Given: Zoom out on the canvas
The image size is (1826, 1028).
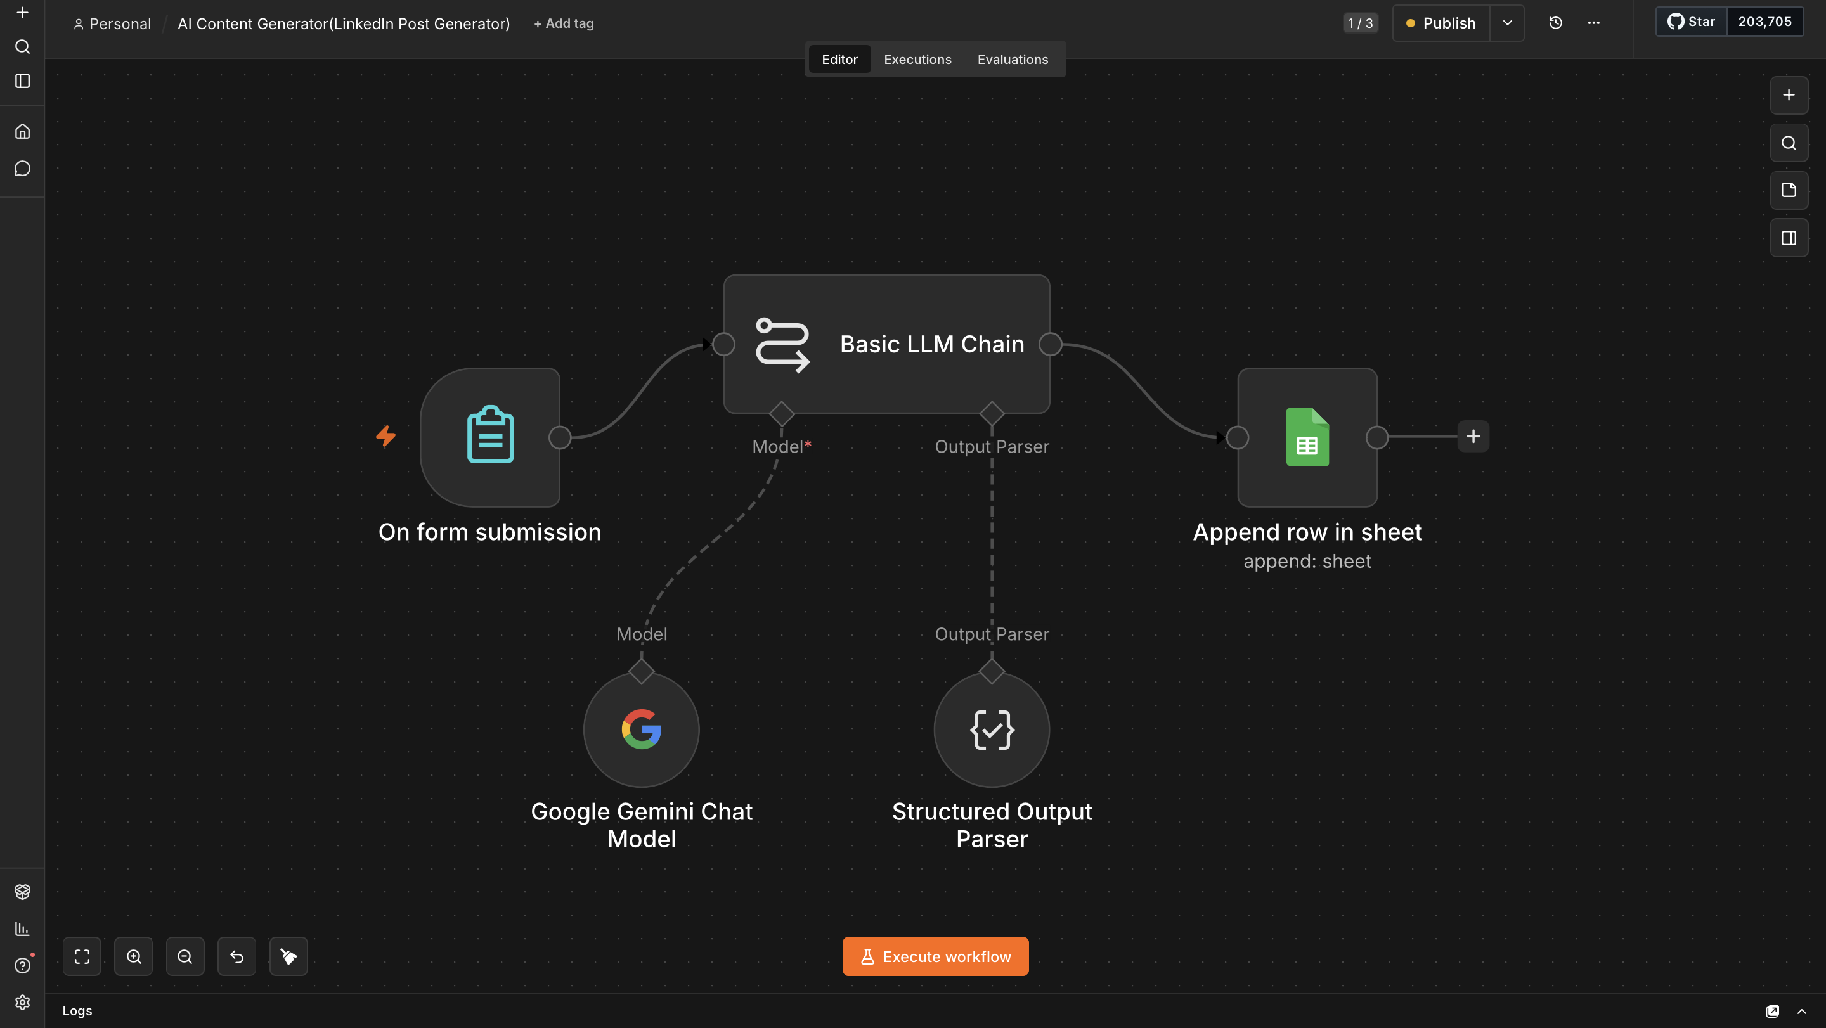Looking at the screenshot, I should point(185,956).
